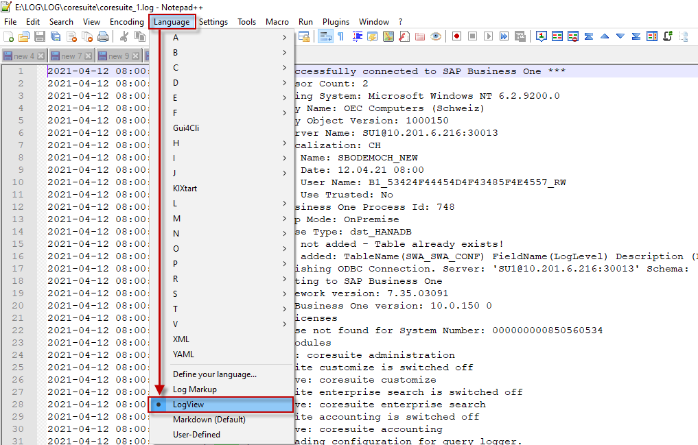The width and height of the screenshot is (698, 445).
Task: Open the File menu
Action: (10, 22)
